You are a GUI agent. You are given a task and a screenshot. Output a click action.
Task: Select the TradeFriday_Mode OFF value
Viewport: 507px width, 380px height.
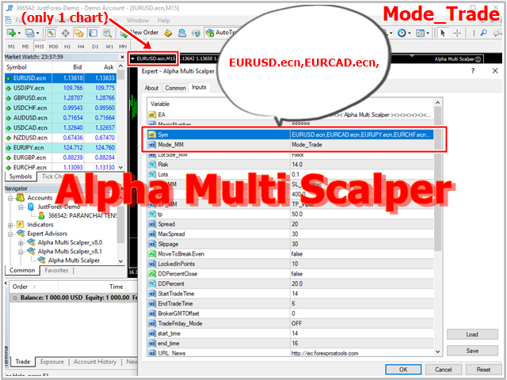click(x=361, y=324)
